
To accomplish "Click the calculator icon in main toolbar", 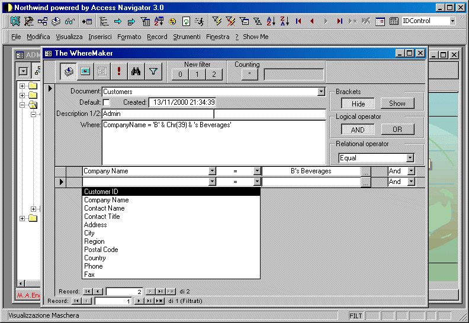I will click(x=394, y=21).
